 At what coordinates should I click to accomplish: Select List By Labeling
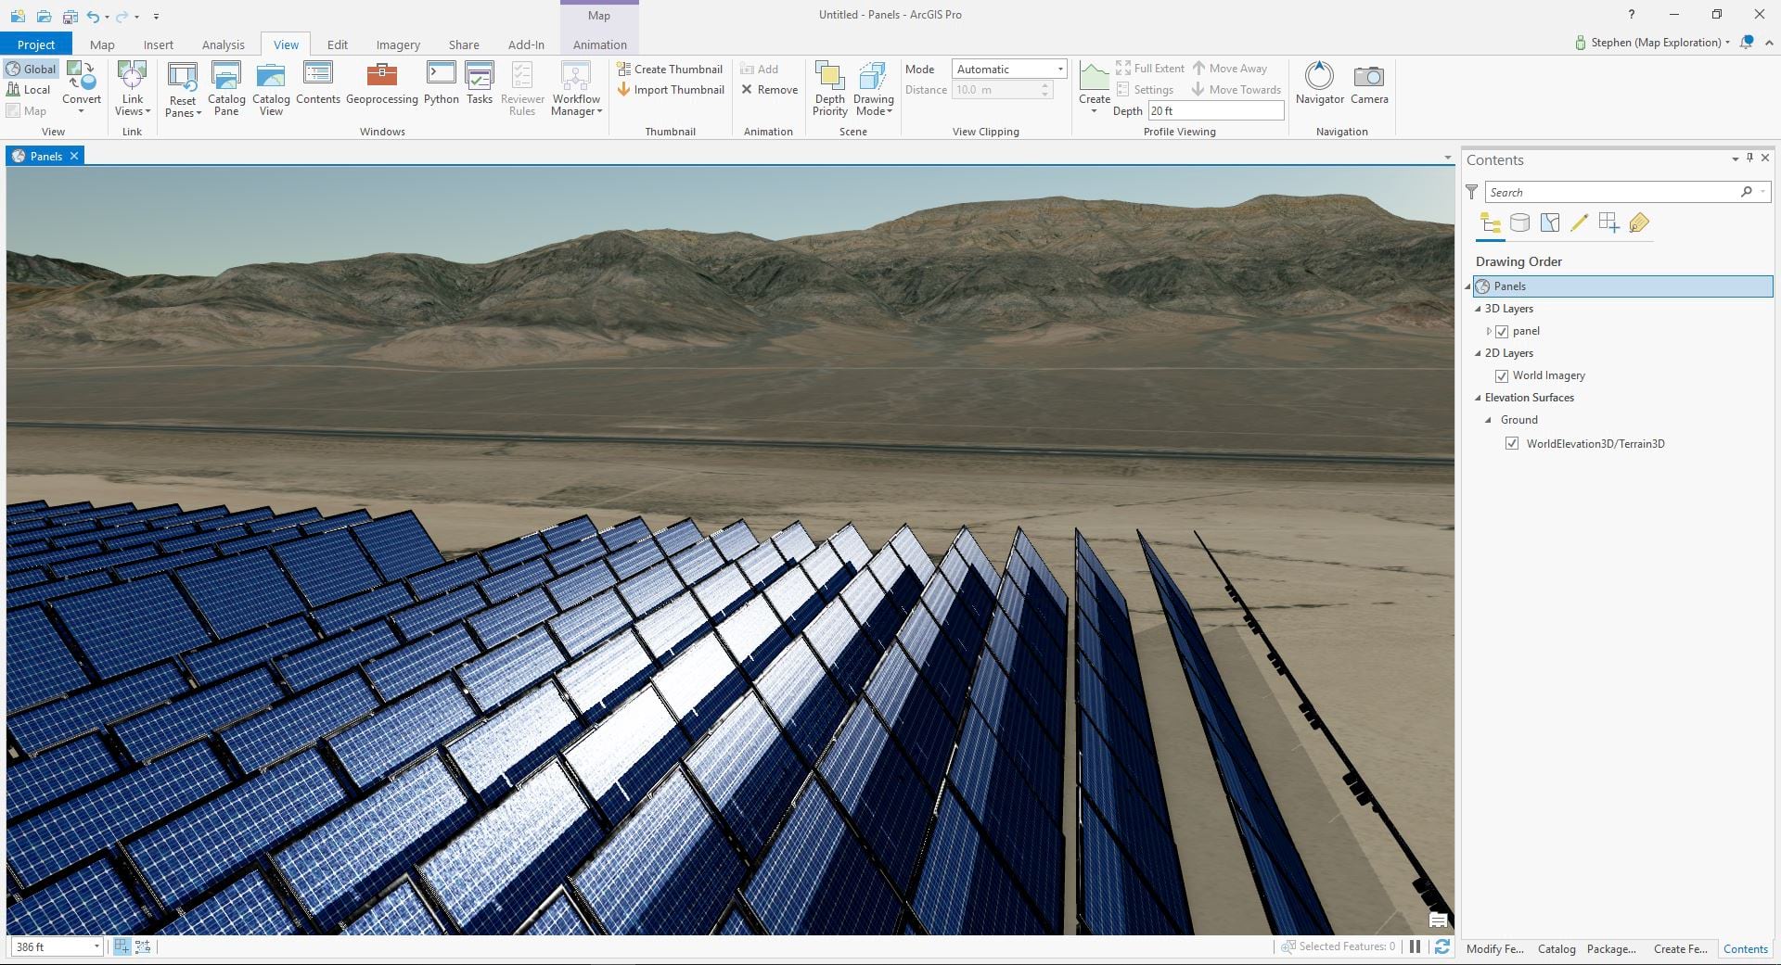click(x=1639, y=223)
